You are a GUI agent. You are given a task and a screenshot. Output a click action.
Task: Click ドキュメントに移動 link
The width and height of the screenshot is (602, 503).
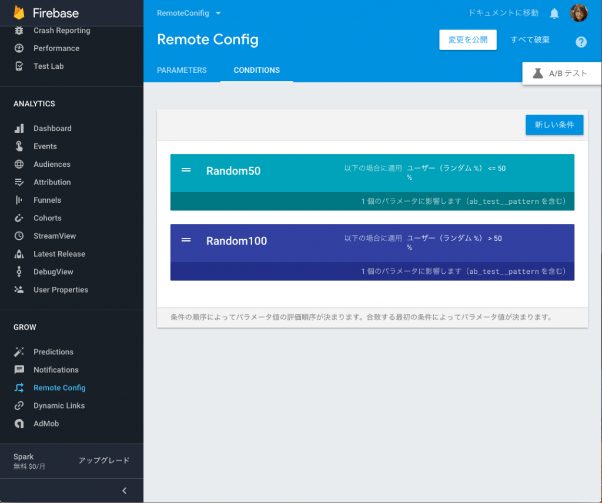click(503, 13)
